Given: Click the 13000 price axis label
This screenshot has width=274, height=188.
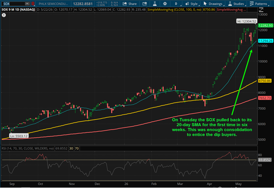Looking at the screenshot, I should tap(263, 14).
